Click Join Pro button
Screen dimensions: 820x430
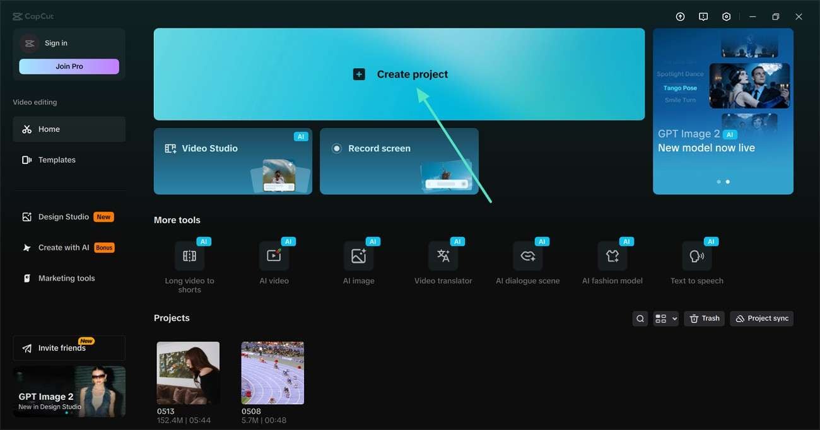(x=69, y=66)
